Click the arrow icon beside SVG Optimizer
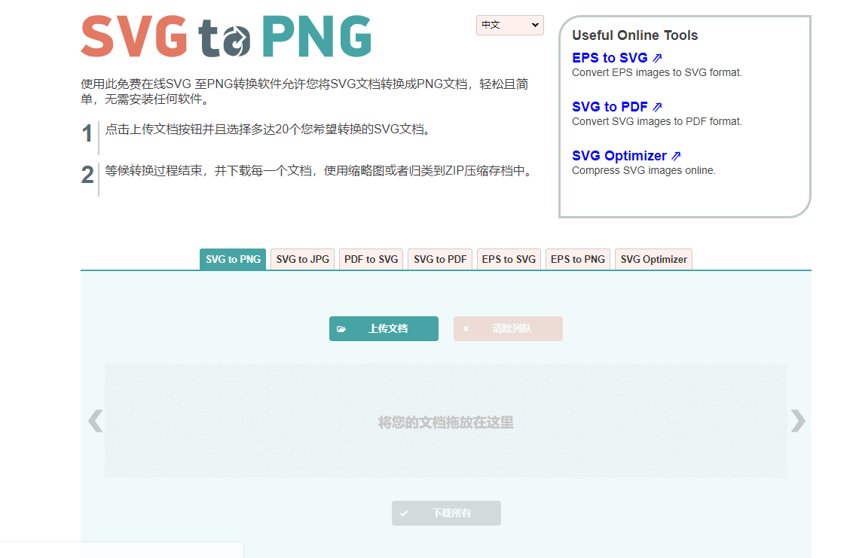Viewport: 862px width, 558px height. 677,155
